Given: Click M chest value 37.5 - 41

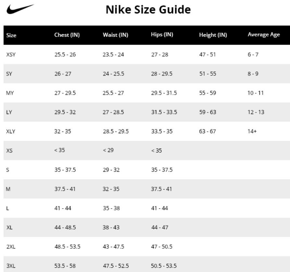Looking at the screenshot, I should pyautogui.click(x=65, y=189).
